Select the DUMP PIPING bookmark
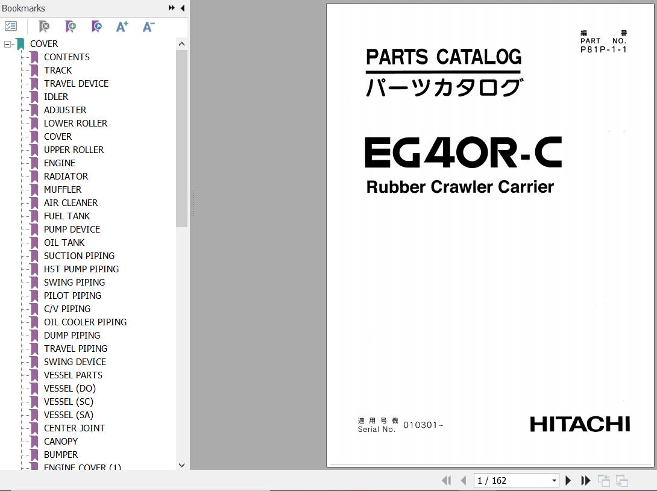Screen dimensions: 657x491 (x=72, y=336)
